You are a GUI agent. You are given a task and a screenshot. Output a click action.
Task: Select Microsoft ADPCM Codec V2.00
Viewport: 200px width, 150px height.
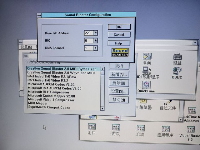click(63, 84)
